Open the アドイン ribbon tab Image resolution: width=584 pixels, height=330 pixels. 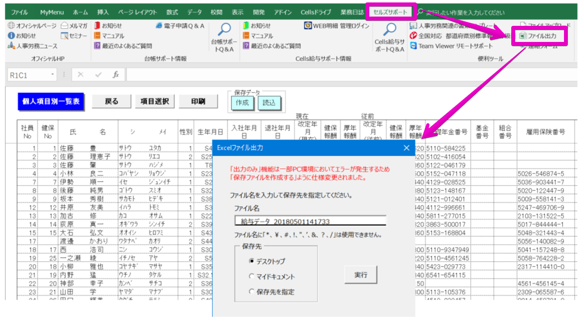pyautogui.click(x=283, y=12)
